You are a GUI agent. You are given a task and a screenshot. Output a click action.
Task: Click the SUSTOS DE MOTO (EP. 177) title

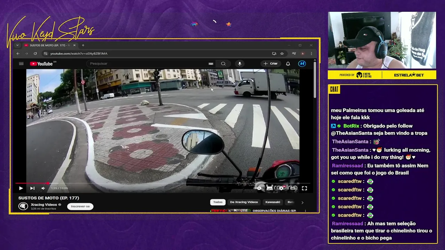pyautogui.click(x=49, y=198)
